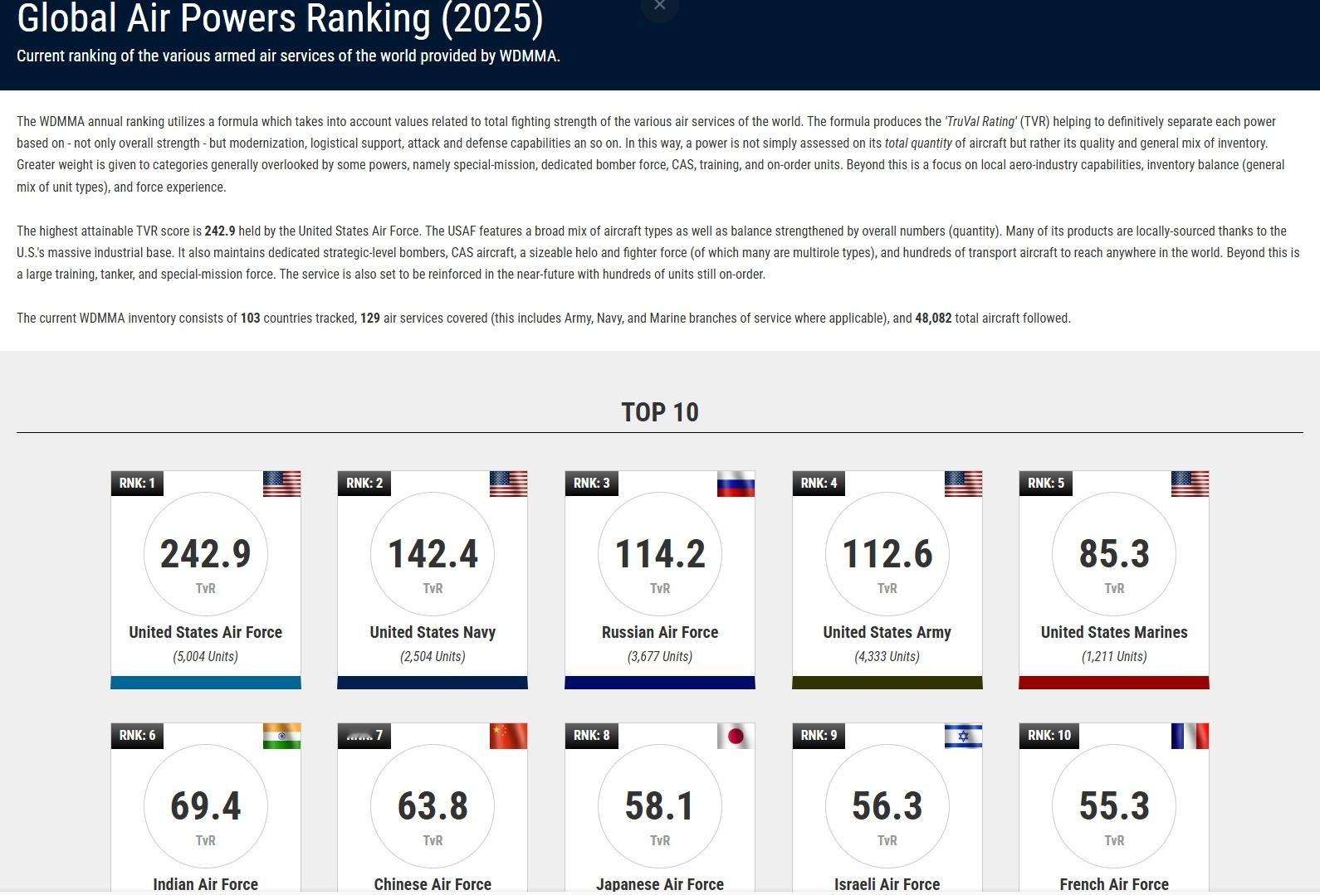Screen dimensions: 1320x895
Task: Click the (5,004 Units) text
Action: pos(206,657)
